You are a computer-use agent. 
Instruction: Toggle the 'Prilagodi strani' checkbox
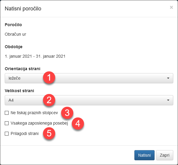pyautogui.click(x=7, y=133)
